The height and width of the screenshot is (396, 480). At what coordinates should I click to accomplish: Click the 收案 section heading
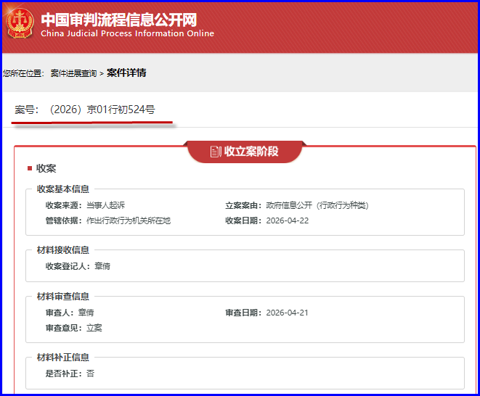pos(46,168)
